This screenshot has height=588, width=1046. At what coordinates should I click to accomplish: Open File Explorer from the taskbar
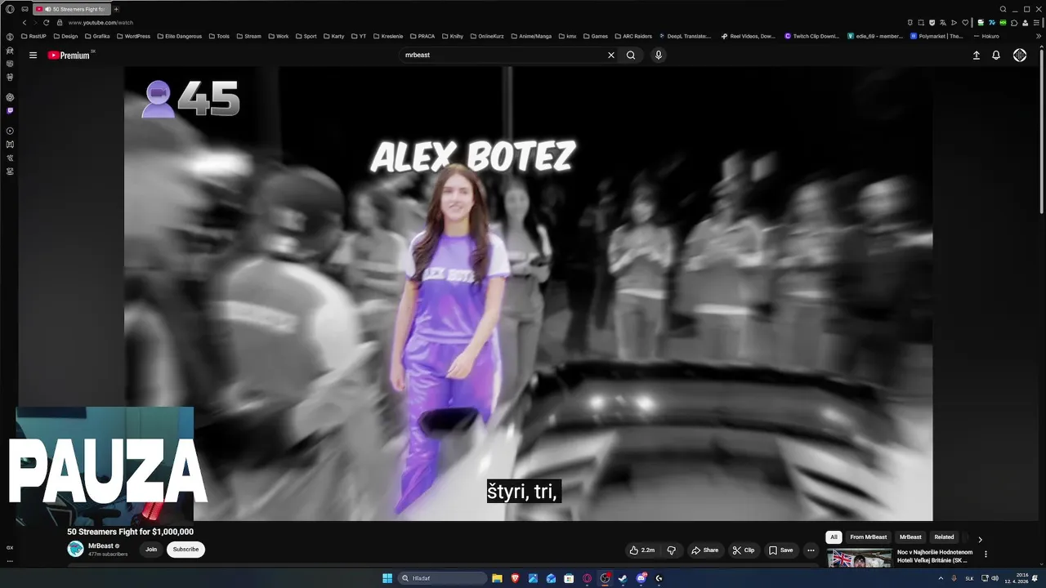497,578
